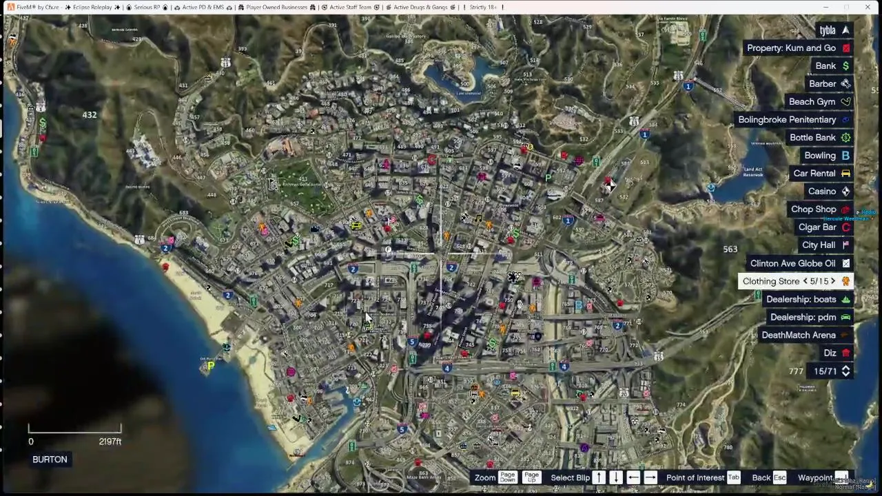The height and width of the screenshot is (496, 882).
Task: Select the Clinton Ave Globe Oil icon
Action: coord(845,263)
